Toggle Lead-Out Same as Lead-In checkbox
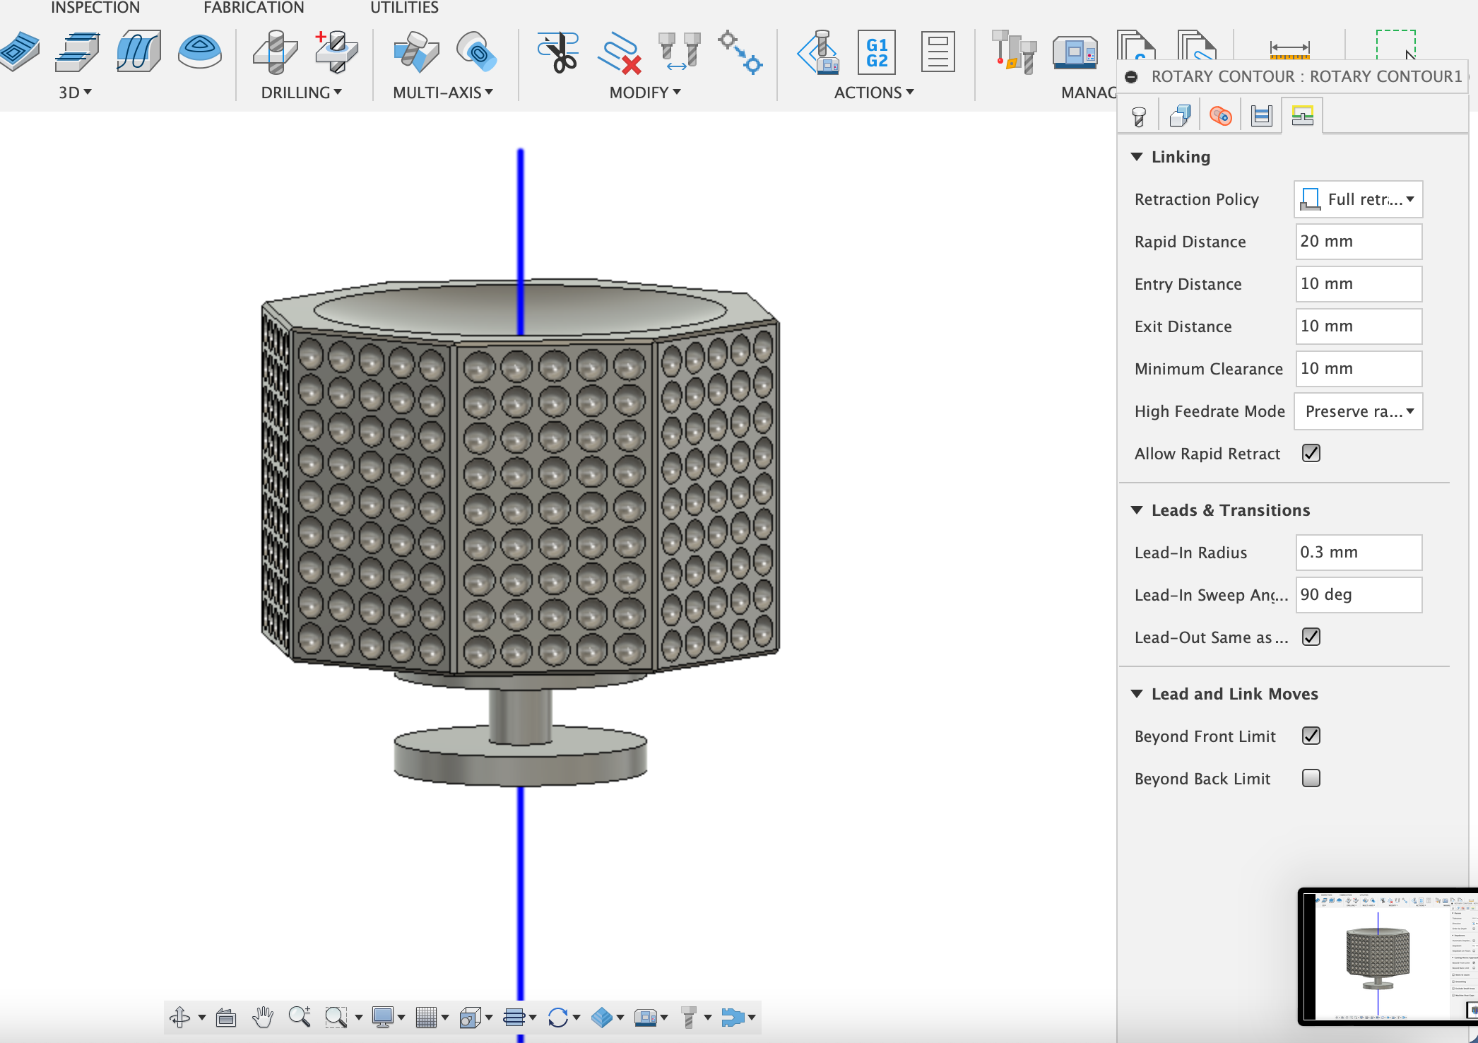1478x1043 pixels. 1311,637
